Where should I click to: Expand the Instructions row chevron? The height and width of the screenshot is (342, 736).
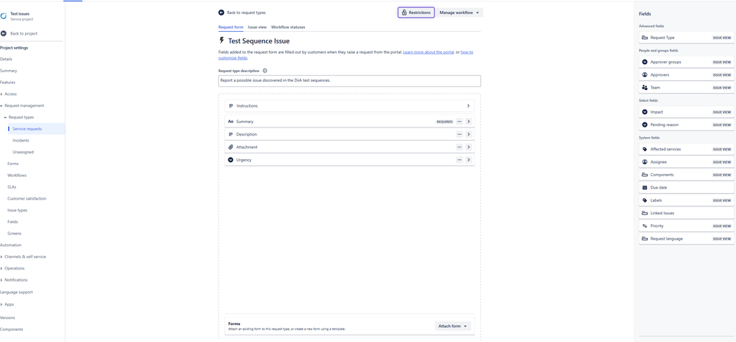point(468,106)
